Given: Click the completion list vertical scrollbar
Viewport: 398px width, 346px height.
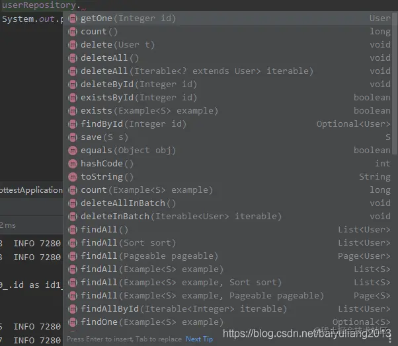Looking at the screenshot, I should 395,84.
